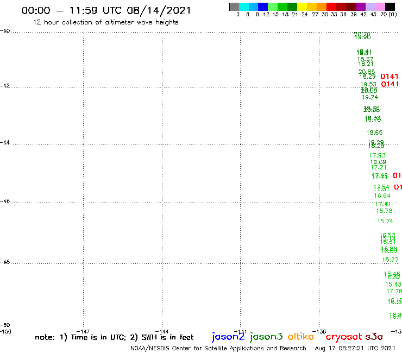Click the altika legend label

coord(301,336)
